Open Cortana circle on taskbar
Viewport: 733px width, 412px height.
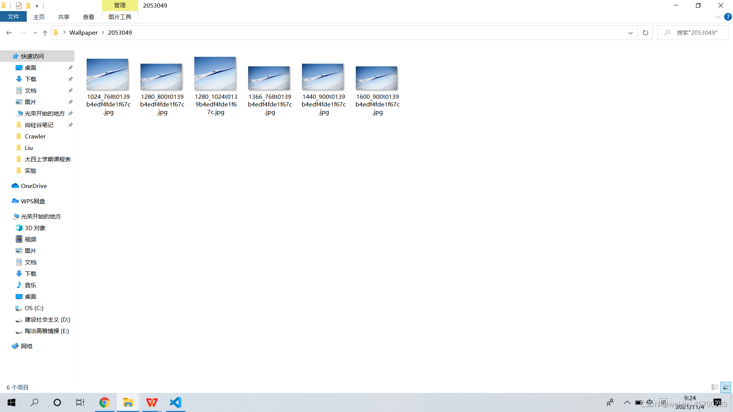point(57,402)
